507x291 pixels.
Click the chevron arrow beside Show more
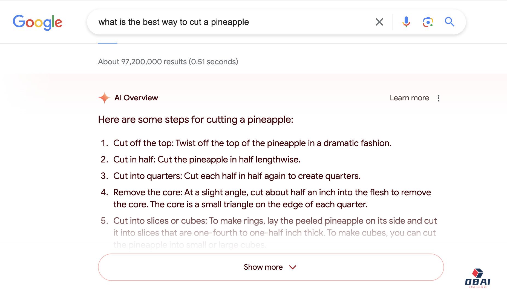293,267
